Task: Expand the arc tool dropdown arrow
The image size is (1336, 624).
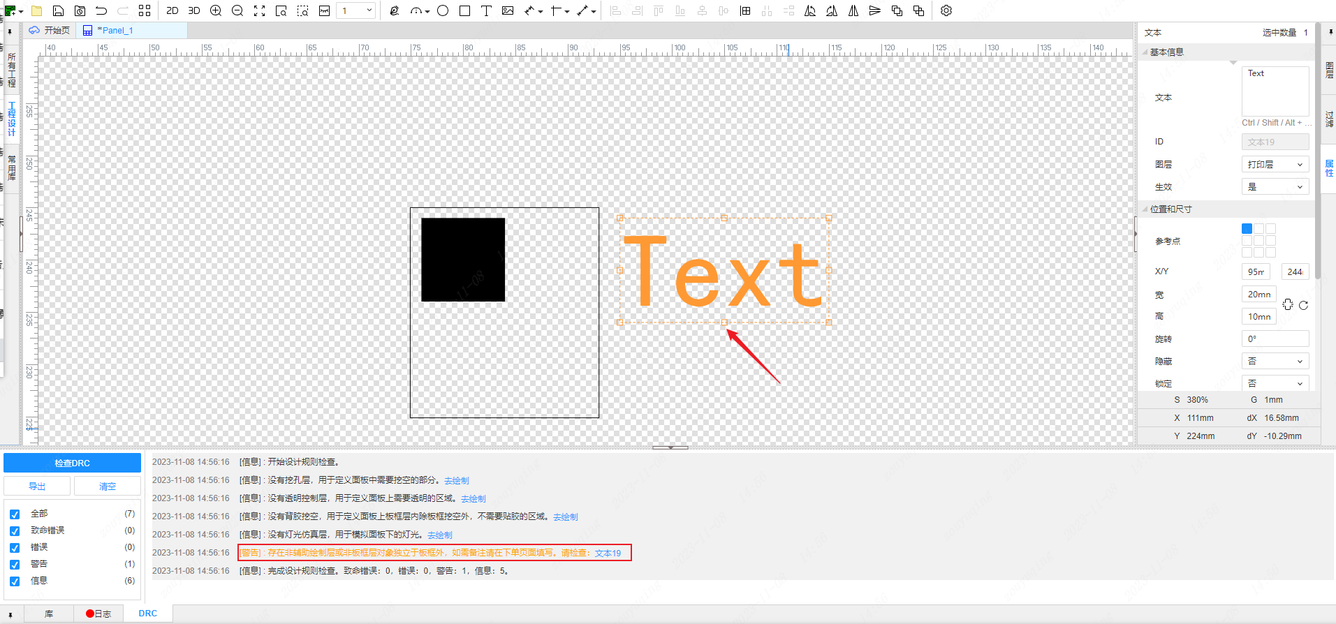Action: pos(427,12)
